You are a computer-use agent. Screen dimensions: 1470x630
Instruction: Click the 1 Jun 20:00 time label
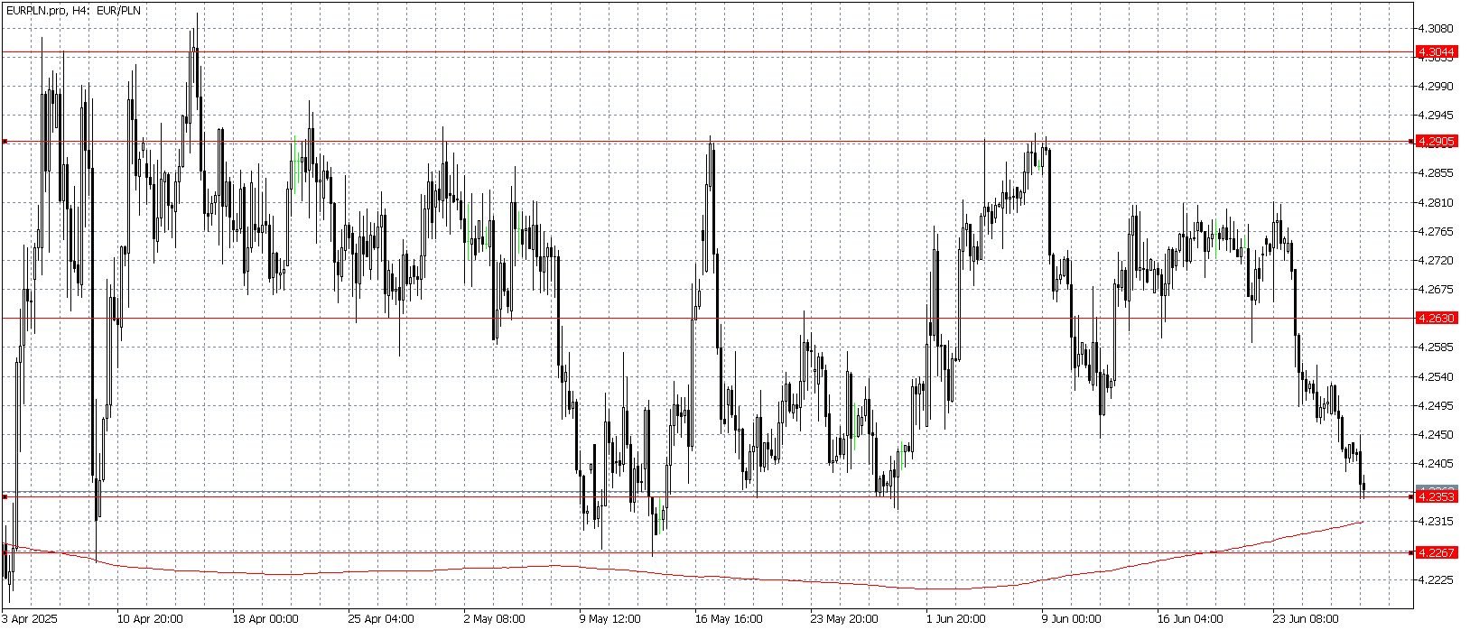(x=956, y=619)
